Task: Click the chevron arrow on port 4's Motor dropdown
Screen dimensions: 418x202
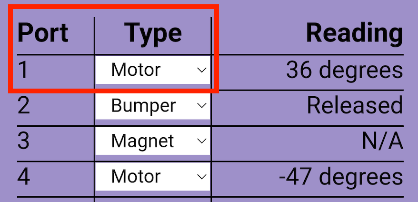Action: click(201, 177)
